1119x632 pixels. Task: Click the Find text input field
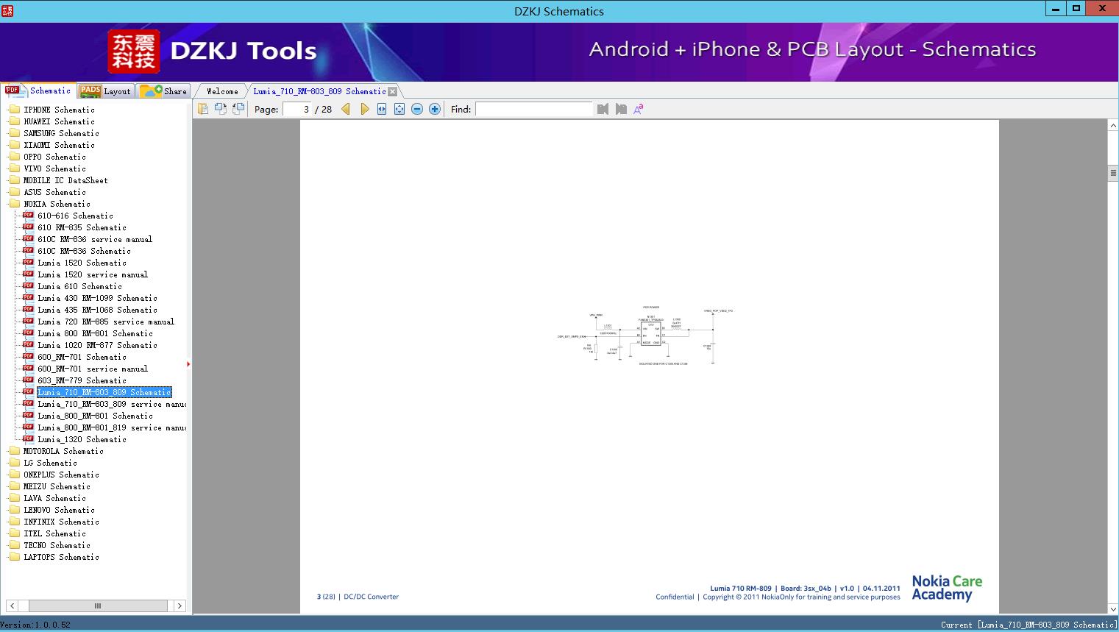[533, 109]
